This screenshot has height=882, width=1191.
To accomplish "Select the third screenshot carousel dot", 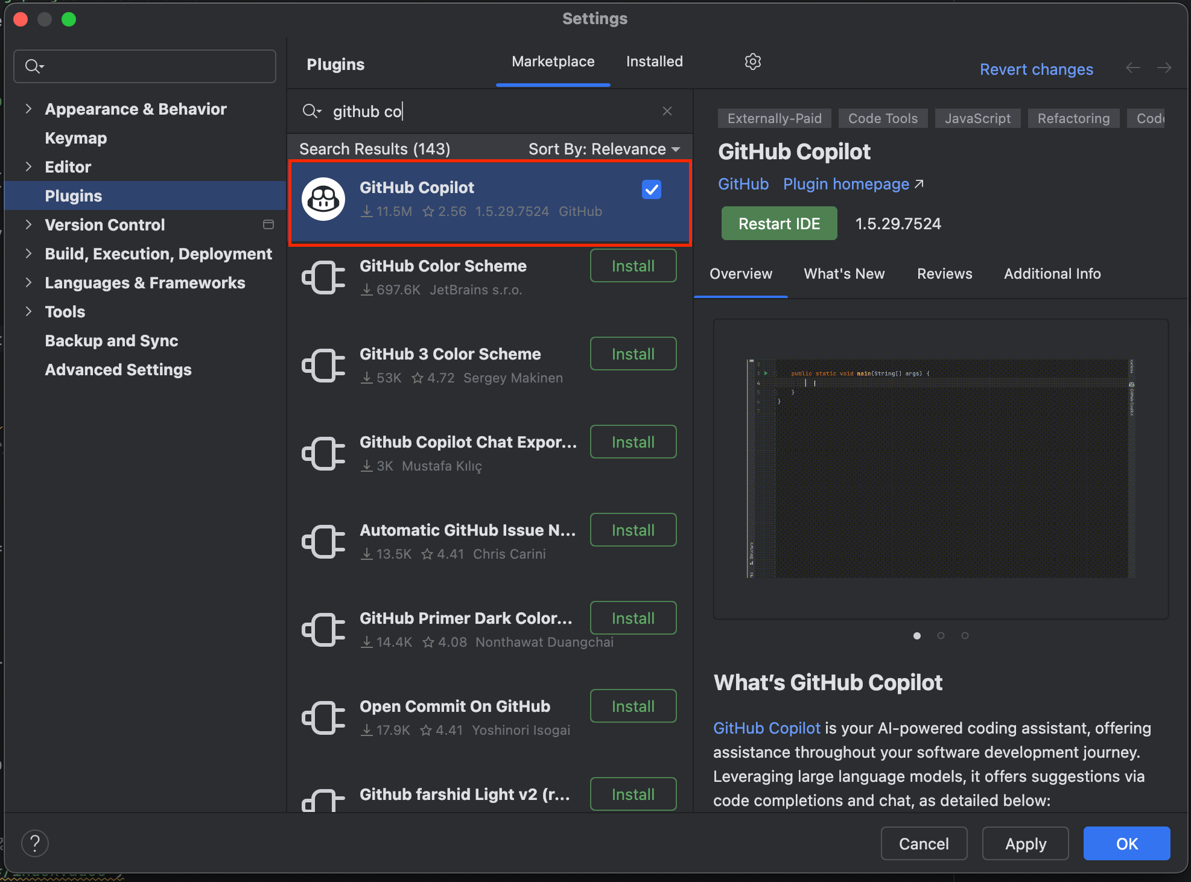I will (965, 635).
